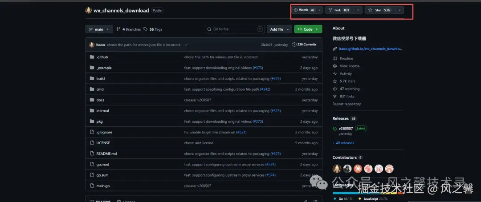
Task: Click the docs folder icon
Action: click(92, 100)
